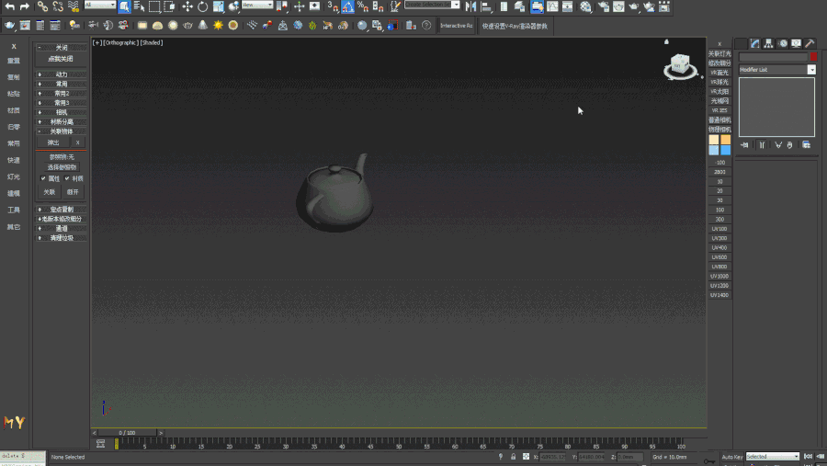Toggle the 材质 checkbox

(x=67, y=178)
